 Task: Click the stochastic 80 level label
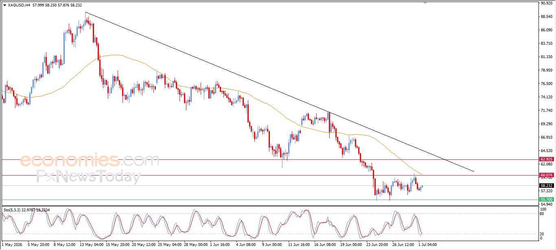542,213
